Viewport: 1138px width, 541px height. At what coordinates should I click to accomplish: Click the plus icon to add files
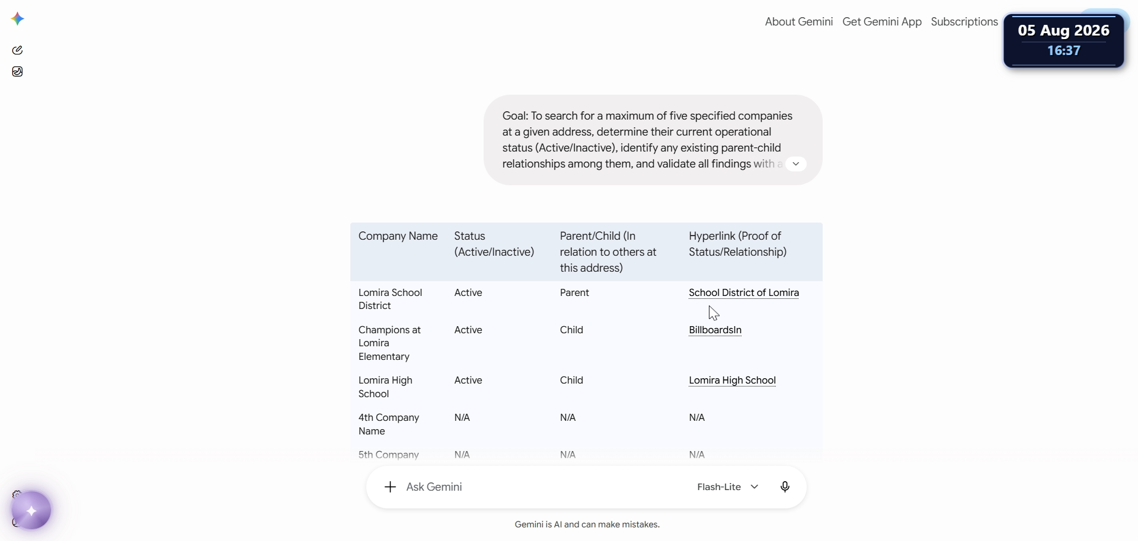(390, 487)
